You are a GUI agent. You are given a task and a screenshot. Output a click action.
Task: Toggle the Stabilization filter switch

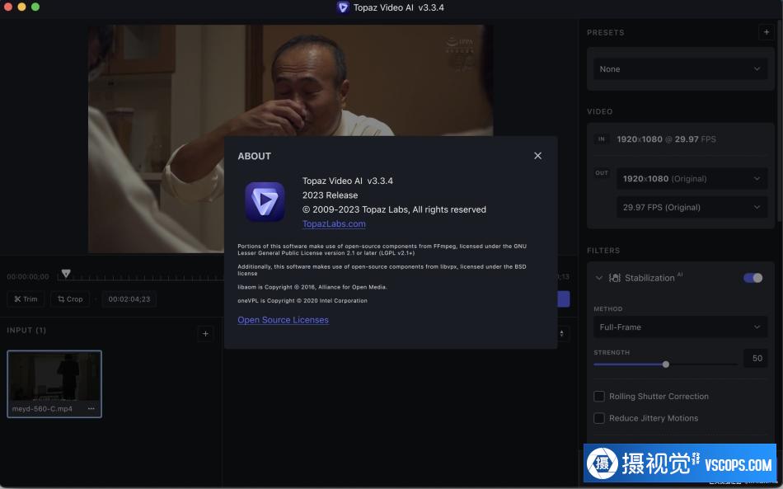[x=753, y=278]
